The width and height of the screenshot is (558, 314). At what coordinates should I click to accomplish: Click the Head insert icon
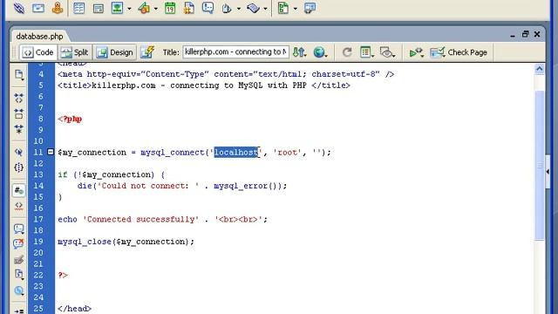(x=227, y=8)
